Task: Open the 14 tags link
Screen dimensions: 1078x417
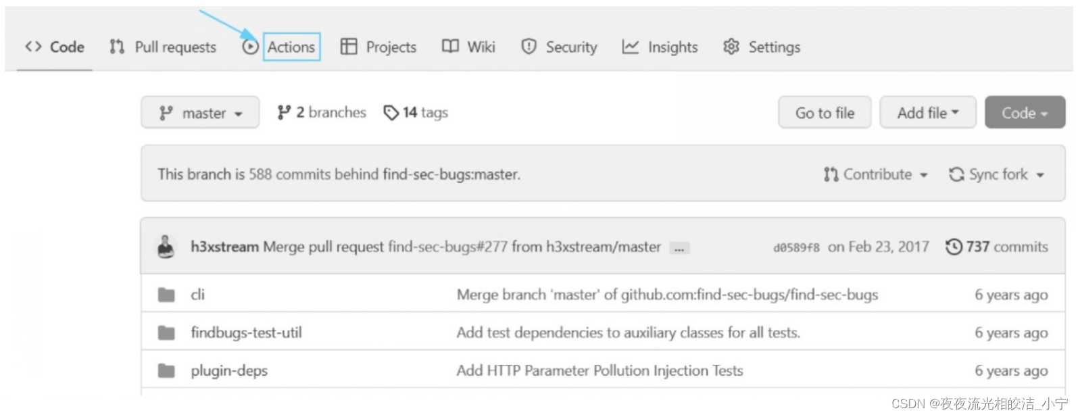Action: coord(416,112)
